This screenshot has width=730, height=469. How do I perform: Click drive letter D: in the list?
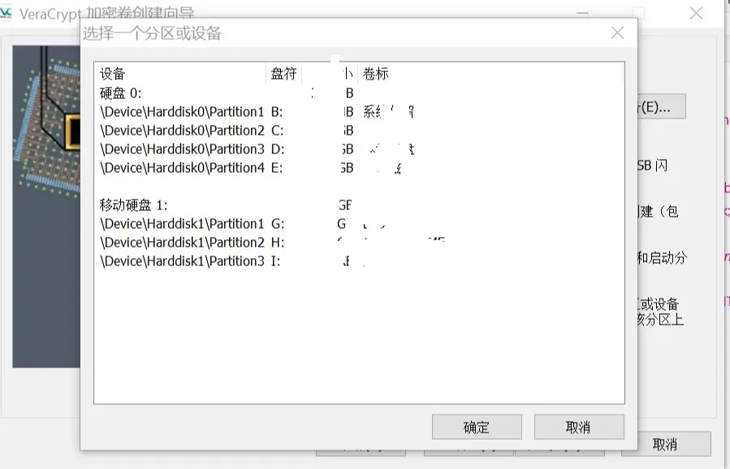click(278, 148)
